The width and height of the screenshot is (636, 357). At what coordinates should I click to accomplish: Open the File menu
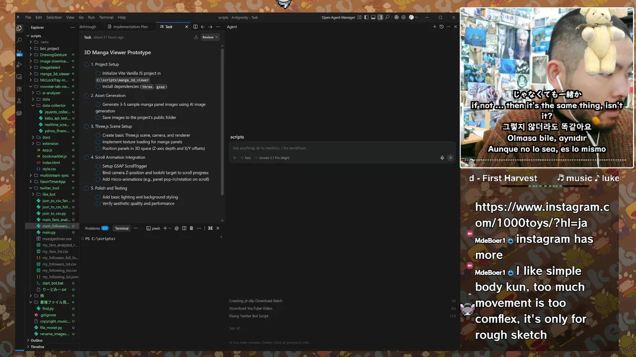coord(28,17)
